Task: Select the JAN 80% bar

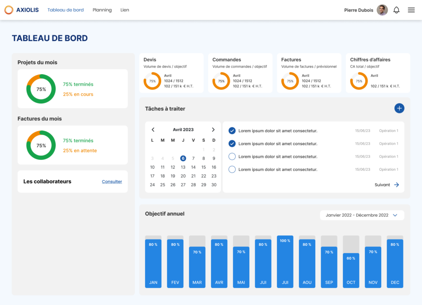Action: (153, 263)
